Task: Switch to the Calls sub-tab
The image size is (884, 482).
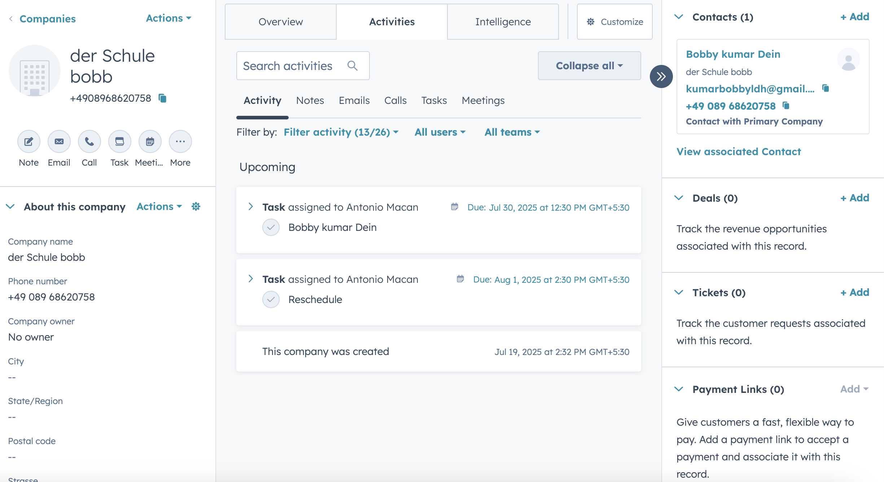Action: (x=395, y=100)
